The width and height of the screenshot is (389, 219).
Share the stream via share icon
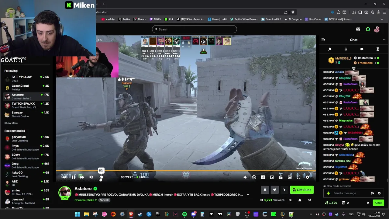click(x=290, y=200)
